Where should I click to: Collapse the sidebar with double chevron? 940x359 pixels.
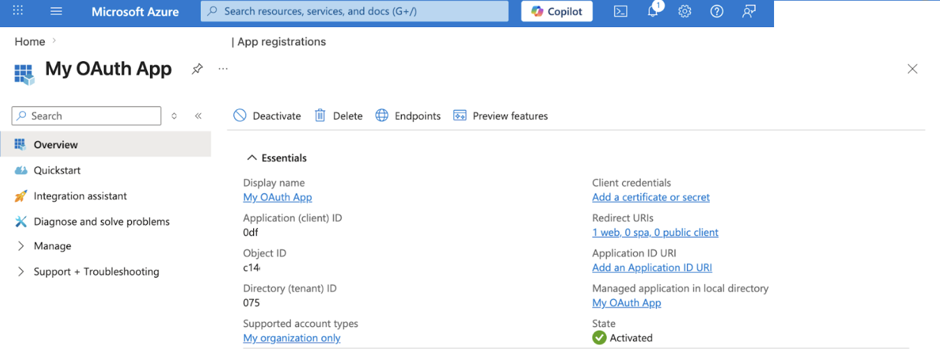[198, 116]
